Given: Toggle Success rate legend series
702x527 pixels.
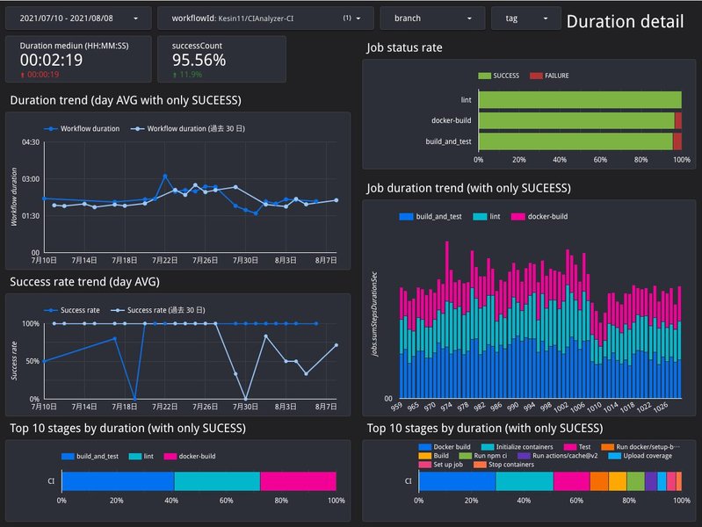Looking at the screenshot, I should click(72, 310).
